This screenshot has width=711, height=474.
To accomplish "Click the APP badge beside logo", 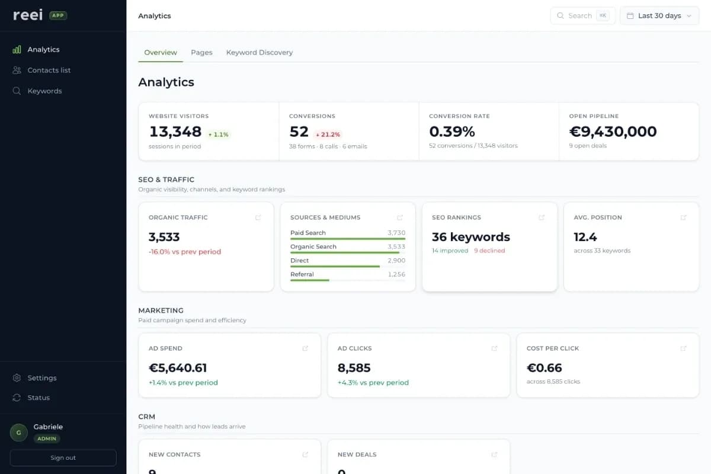I will click(x=58, y=15).
